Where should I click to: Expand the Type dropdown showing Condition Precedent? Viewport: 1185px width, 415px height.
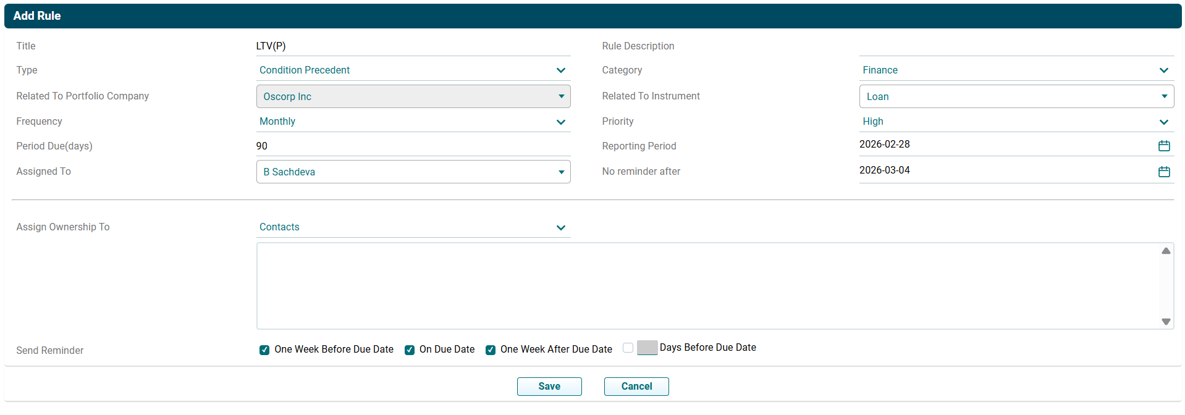(x=413, y=70)
